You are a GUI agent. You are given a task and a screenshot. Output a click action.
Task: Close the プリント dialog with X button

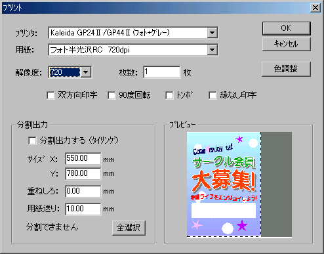pos(315,8)
